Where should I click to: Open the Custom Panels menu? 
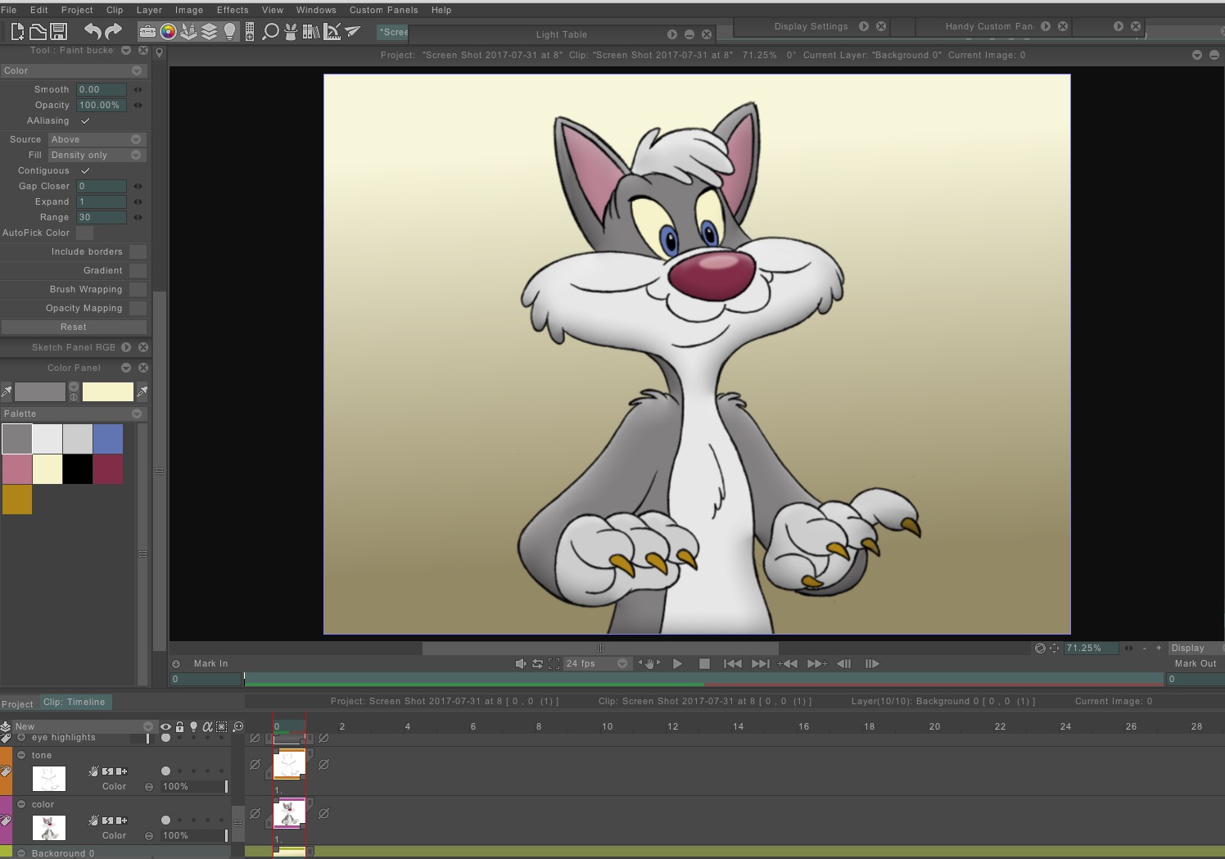(384, 10)
